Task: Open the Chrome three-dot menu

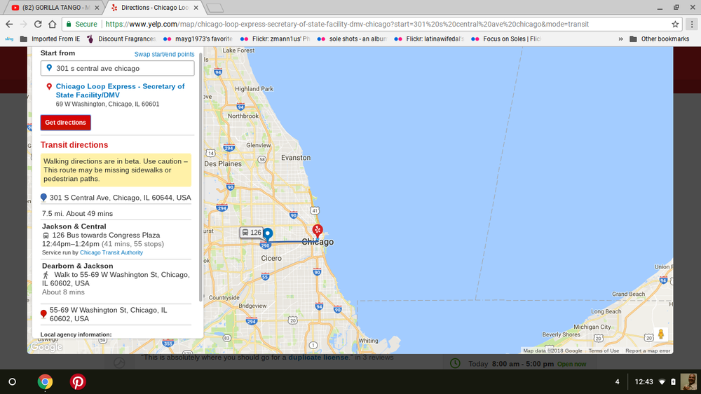Action: coord(691,24)
